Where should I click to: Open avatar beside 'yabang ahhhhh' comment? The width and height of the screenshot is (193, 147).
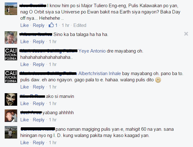11,116
